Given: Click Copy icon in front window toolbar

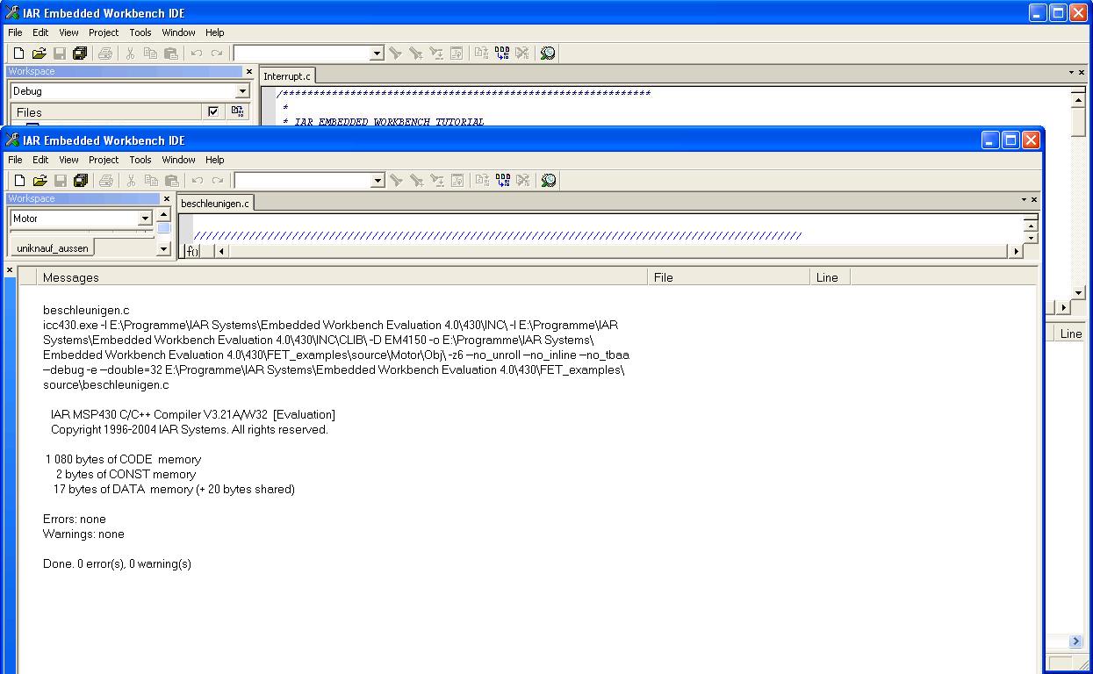Looking at the screenshot, I should coord(151,181).
